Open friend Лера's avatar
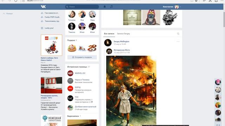This screenshot has width=225, height=126. pos(92,14)
